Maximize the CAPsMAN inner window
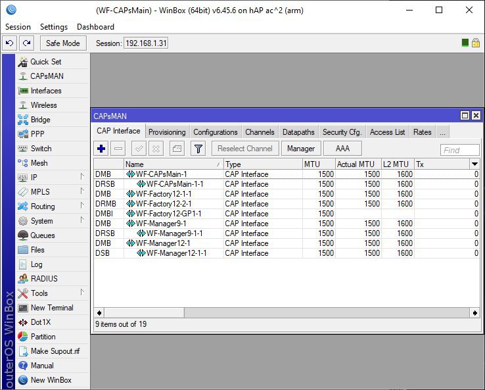Screen dimensions: 485x390 (x=465, y=116)
